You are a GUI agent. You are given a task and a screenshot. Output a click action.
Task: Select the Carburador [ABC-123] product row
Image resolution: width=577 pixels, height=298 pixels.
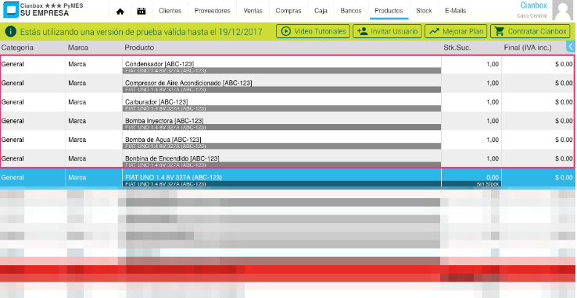point(287,102)
